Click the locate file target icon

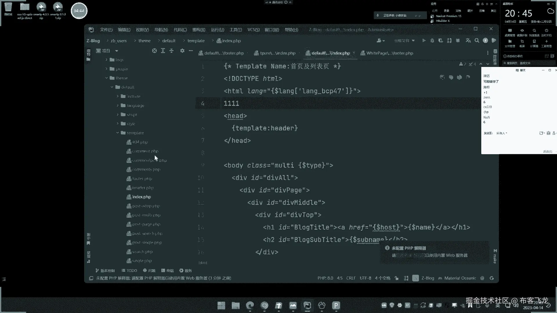(x=154, y=51)
